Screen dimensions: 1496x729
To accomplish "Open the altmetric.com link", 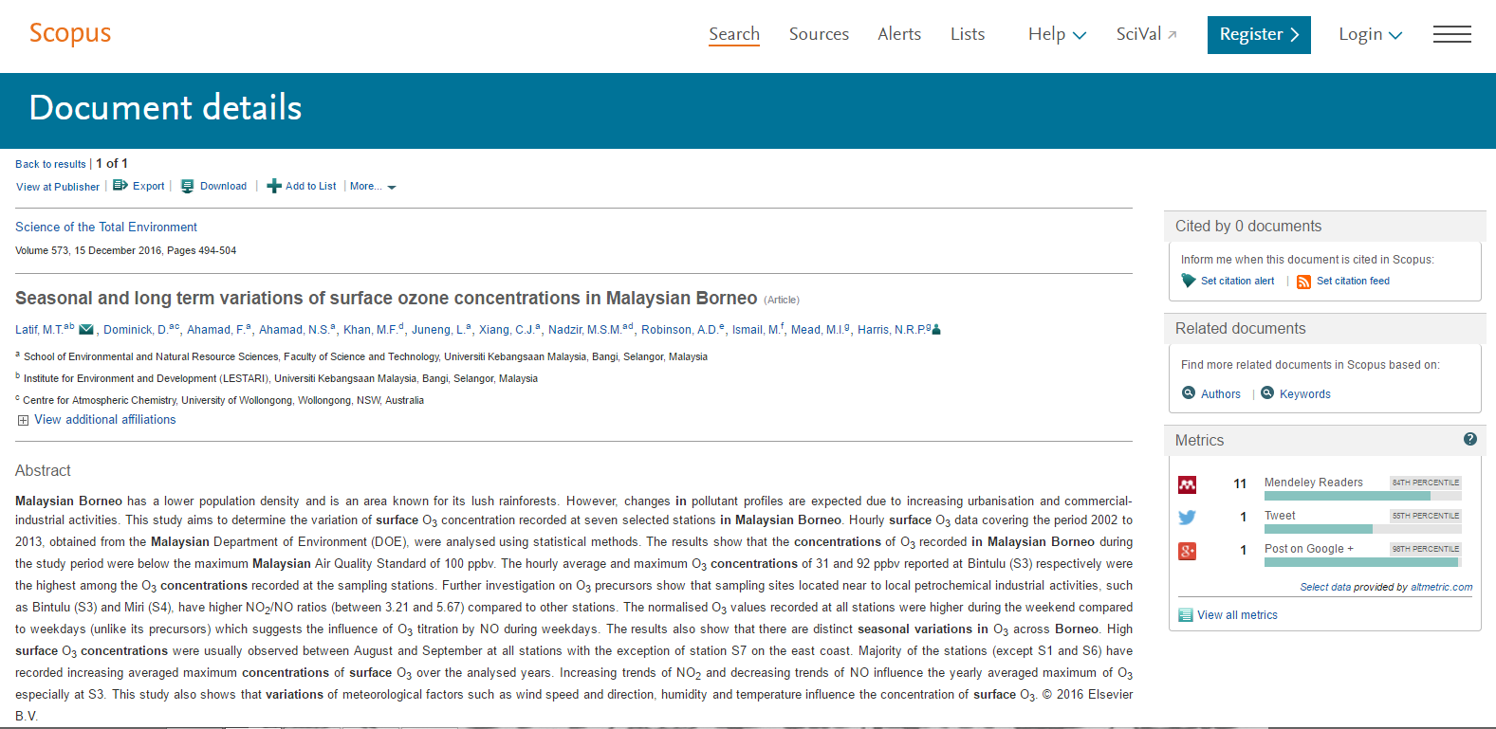I will coord(1441,587).
